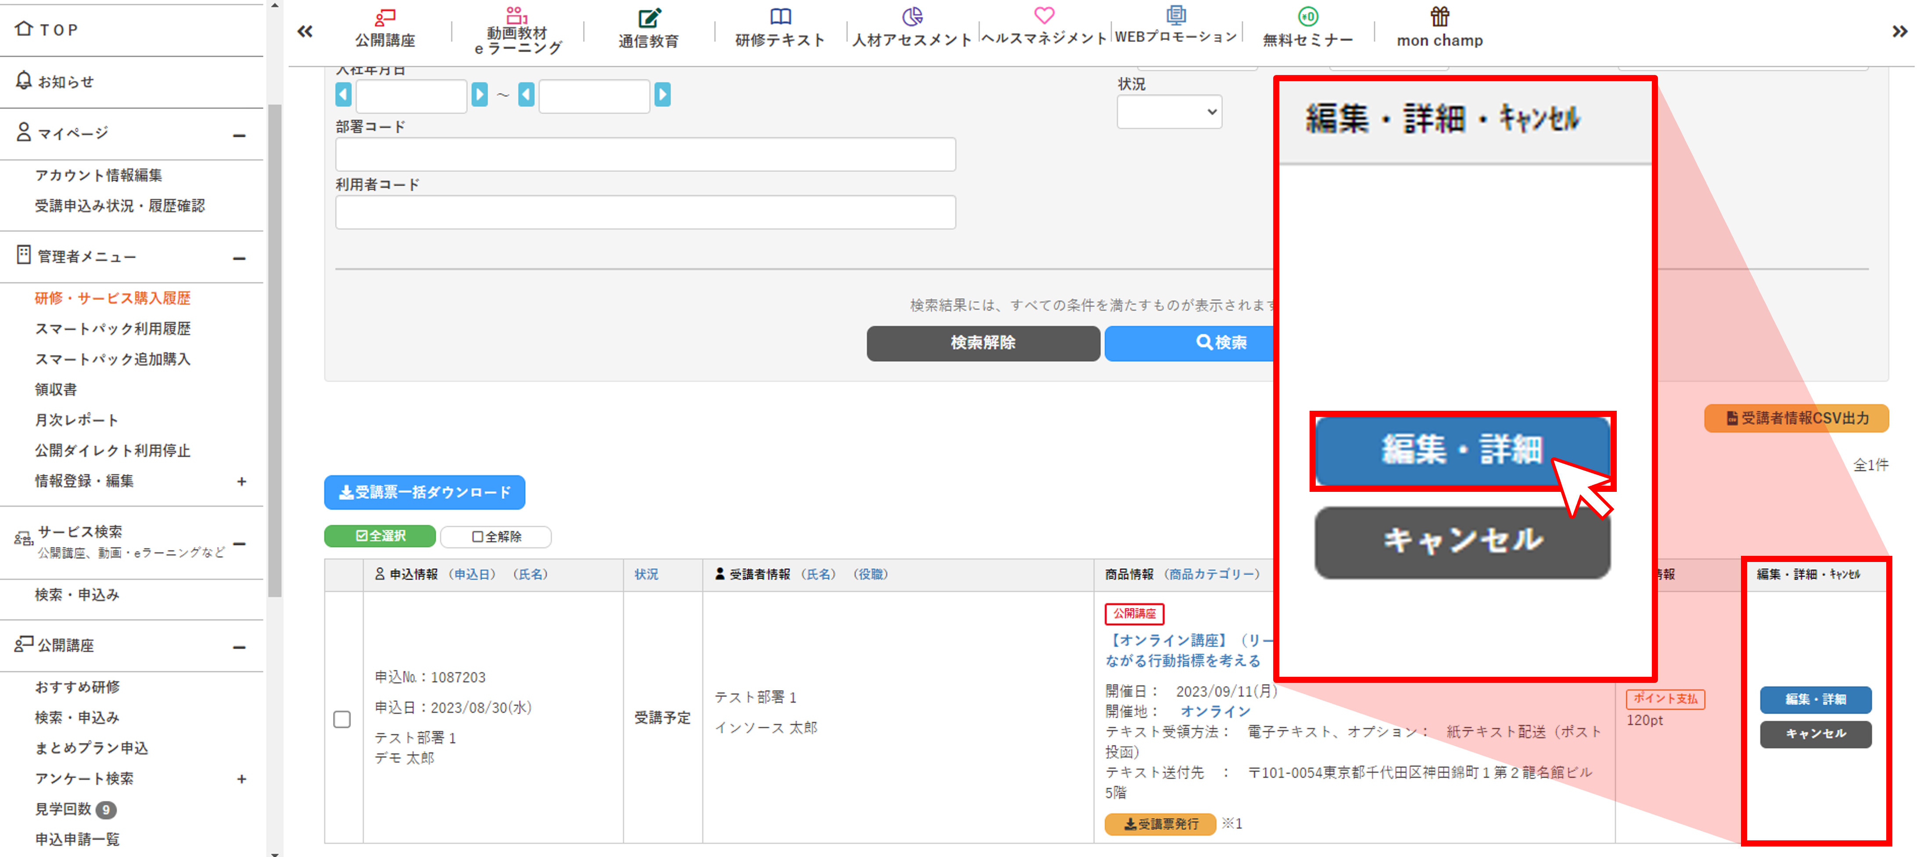Open おすすめ研修 menu item
Viewport: 1931px width, 857px height.
[x=77, y=687]
